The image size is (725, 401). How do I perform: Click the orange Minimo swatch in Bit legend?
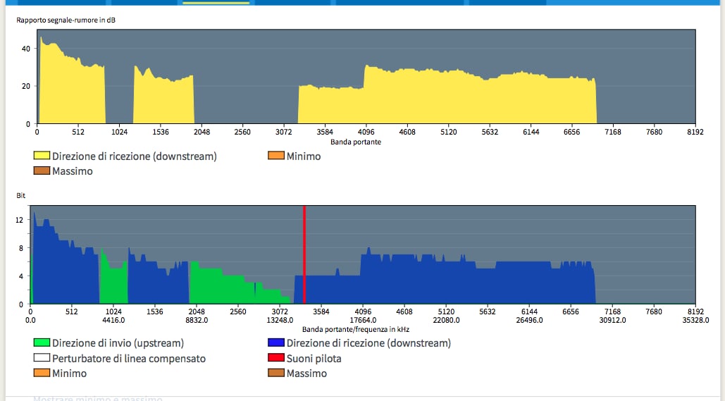pos(41,374)
